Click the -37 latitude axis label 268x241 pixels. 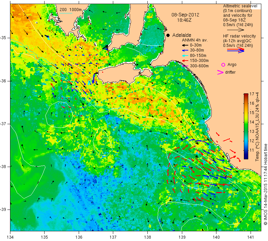click(x=3, y=124)
